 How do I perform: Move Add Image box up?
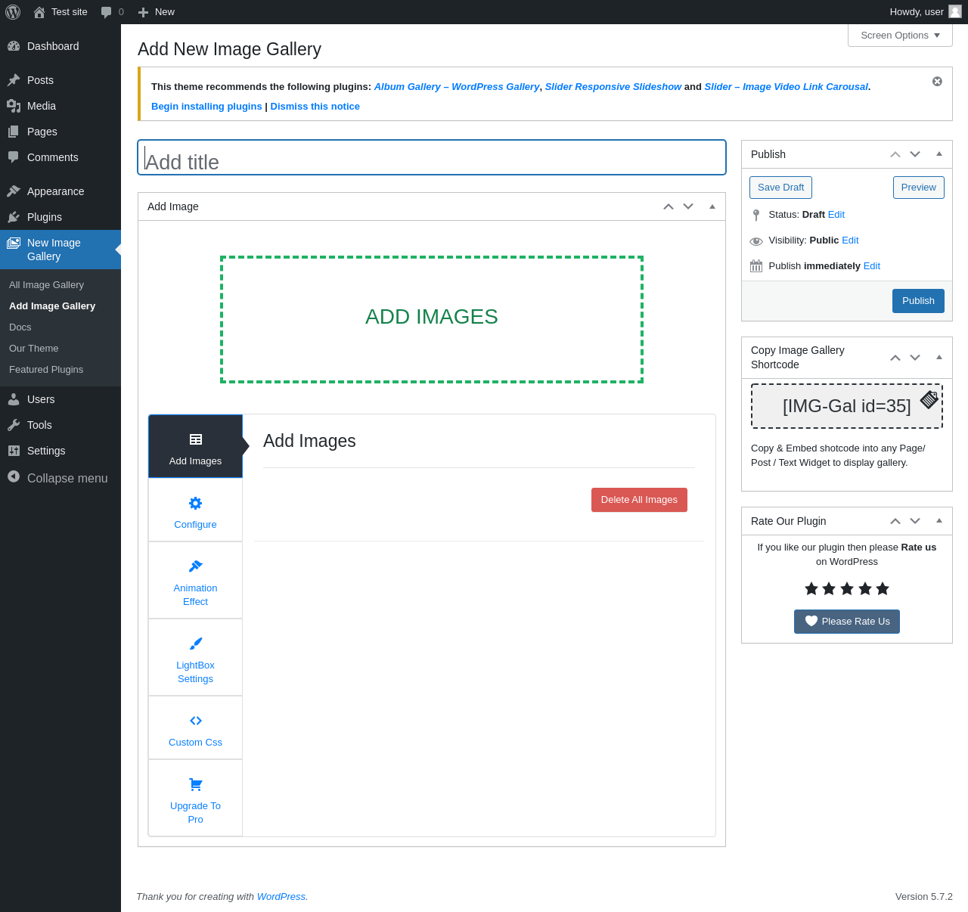(669, 206)
